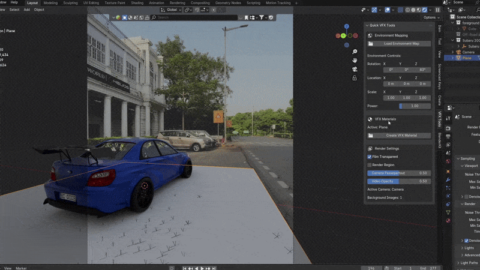Expand the Light Paths panel

458,263
